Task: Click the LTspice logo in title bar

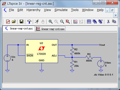Action: click(4, 4)
